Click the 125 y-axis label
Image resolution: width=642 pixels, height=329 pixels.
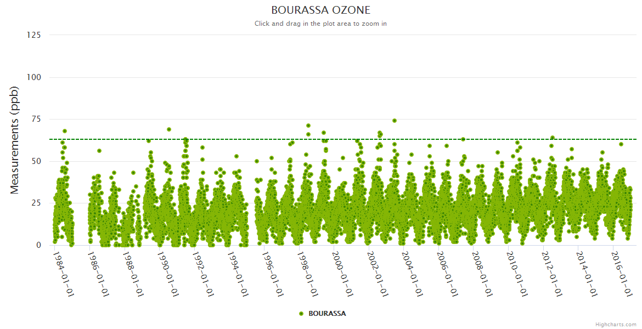(33, 35)
